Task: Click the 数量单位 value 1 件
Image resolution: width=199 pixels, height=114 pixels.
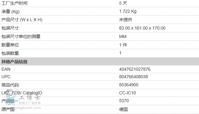Action: (123, 45)
